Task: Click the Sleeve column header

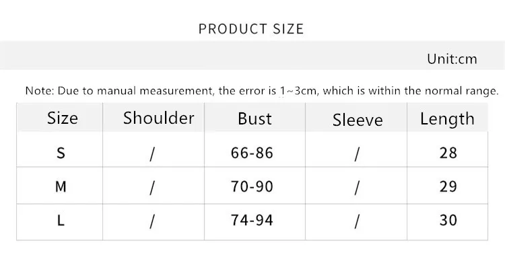Action: click(358, 120)
